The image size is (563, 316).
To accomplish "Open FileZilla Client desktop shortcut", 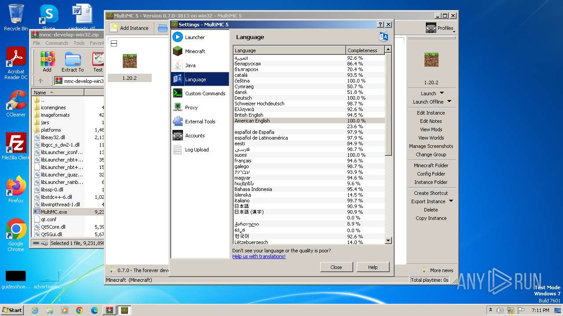I will click(x=16, y=147).
